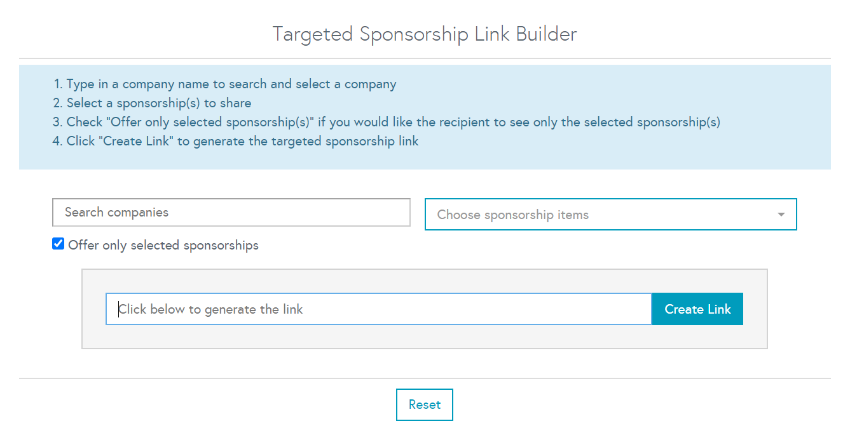
Task: Click the gray panel surrounding the link field
Action: 425,338
